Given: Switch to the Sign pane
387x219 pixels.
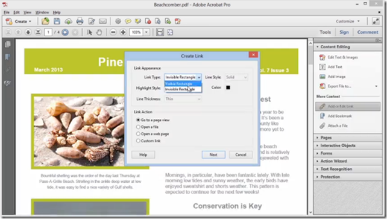Looking at the screenshot, I should coord(344,32).
